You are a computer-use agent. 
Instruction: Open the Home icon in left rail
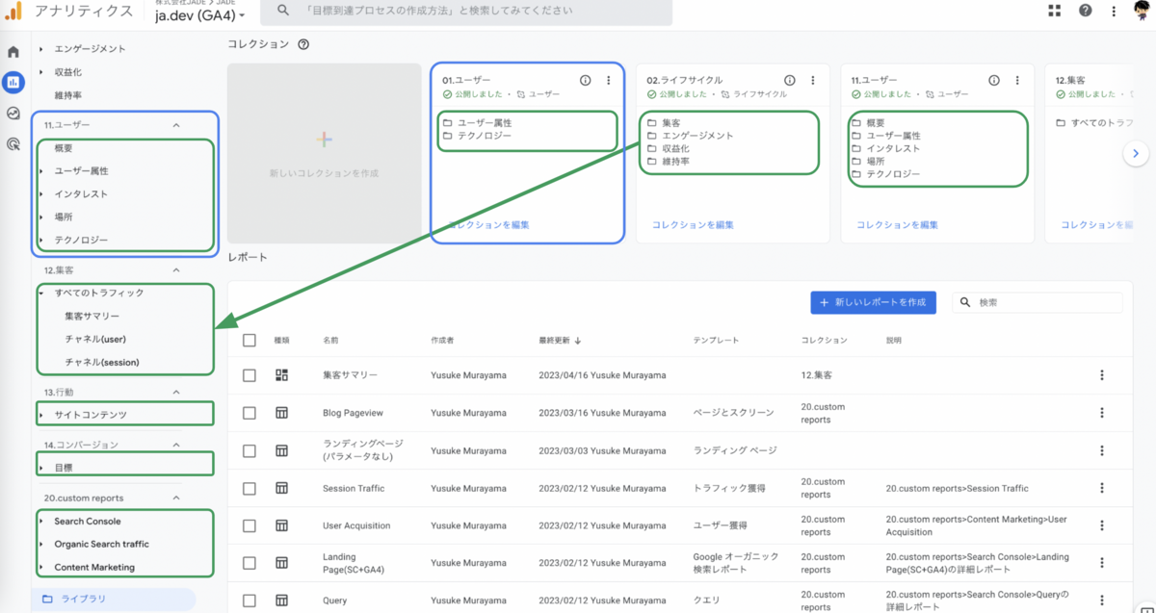tap(13, 52)
